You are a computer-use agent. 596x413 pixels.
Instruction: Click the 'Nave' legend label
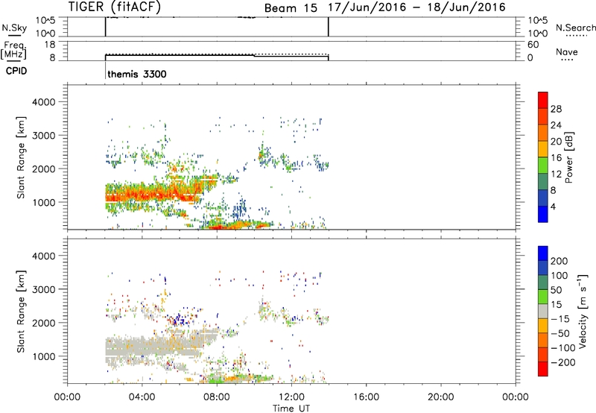tap(567, 51)
